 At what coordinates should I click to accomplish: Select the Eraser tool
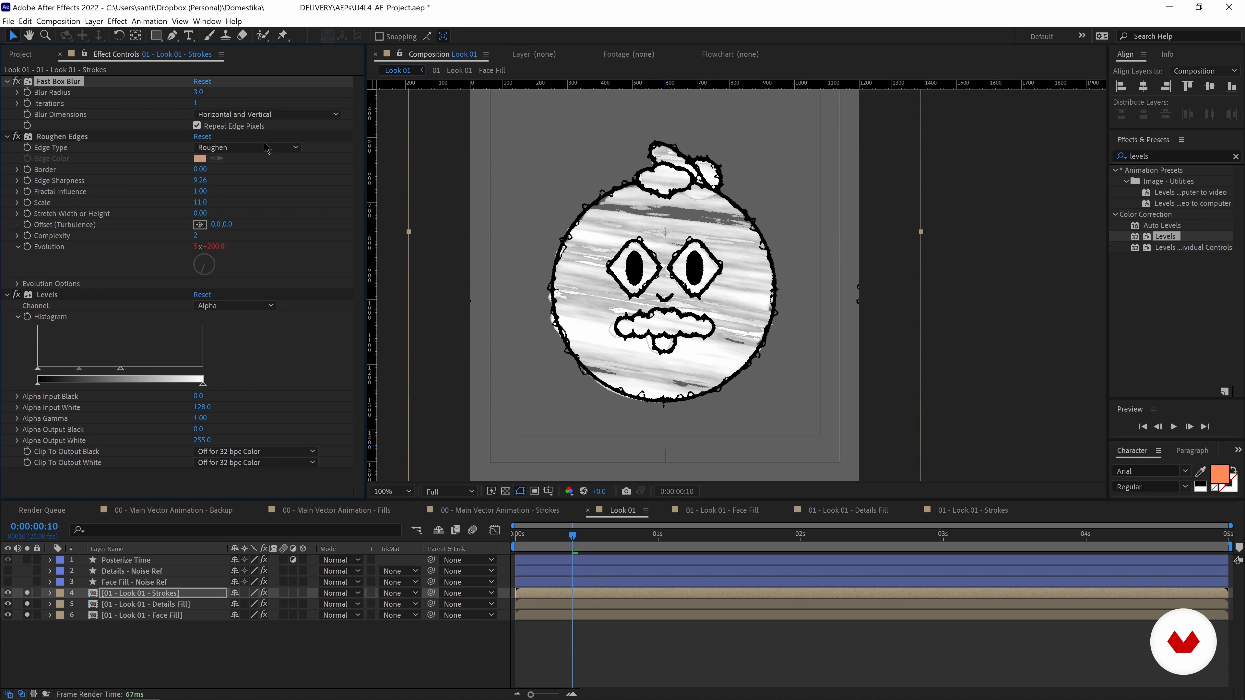click(x=242, y=35)
